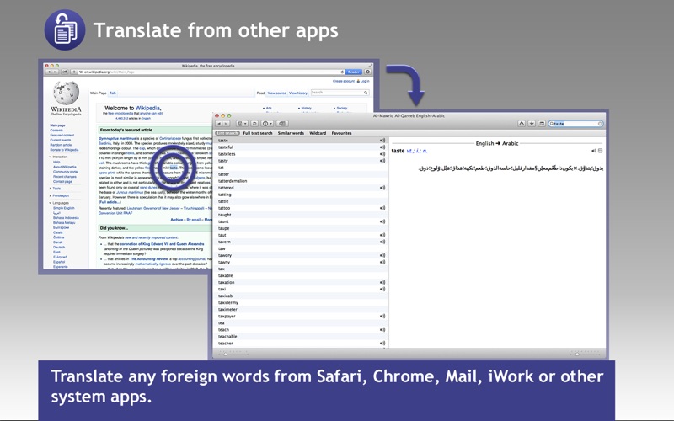Play pronunciation for 'teacher'
The image size is (674, 421).
click(x=382, y=344)
